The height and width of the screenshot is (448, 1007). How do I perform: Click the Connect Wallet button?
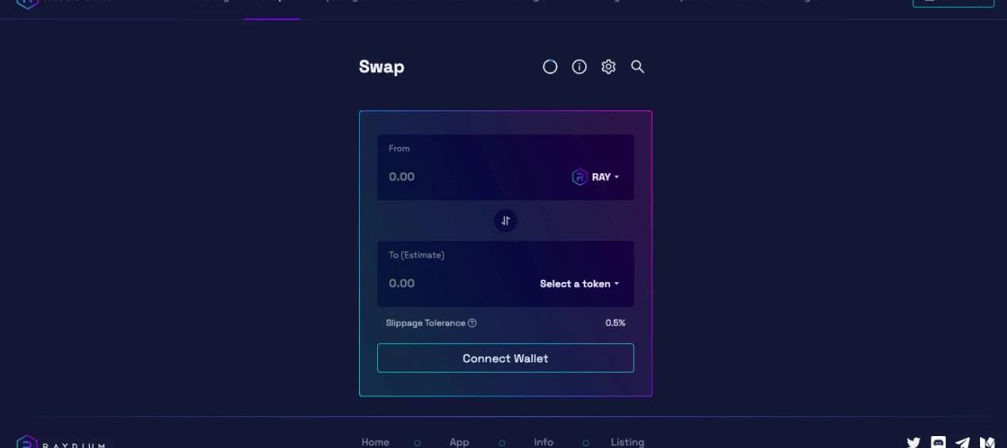click(x=505, y=358)
